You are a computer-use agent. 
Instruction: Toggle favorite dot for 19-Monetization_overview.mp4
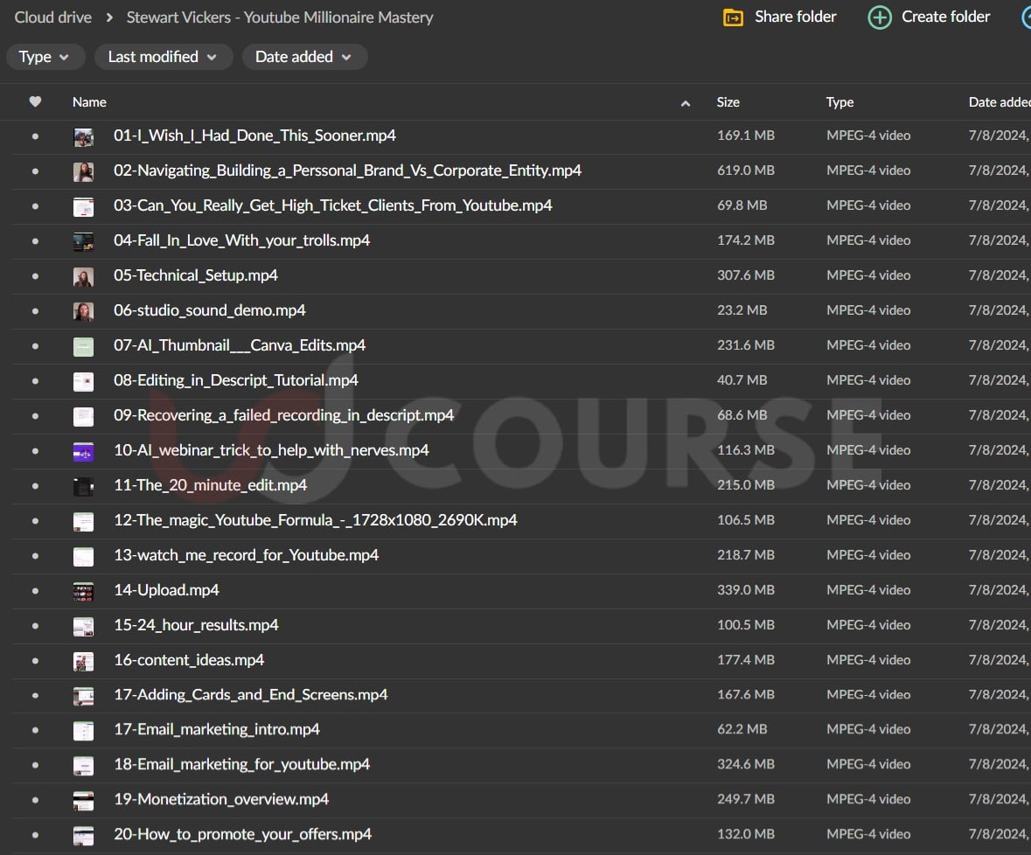coord(35,800)
